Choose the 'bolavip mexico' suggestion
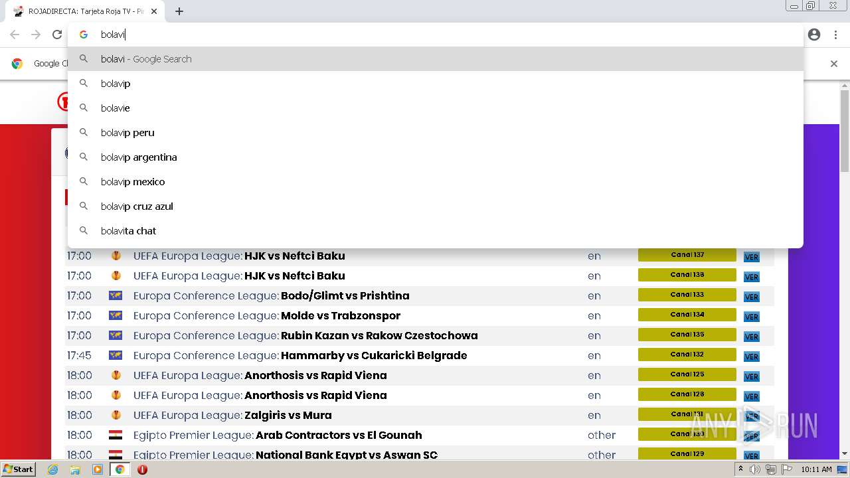The height and width of the screenshot is (478, 850). click(436, 181)
